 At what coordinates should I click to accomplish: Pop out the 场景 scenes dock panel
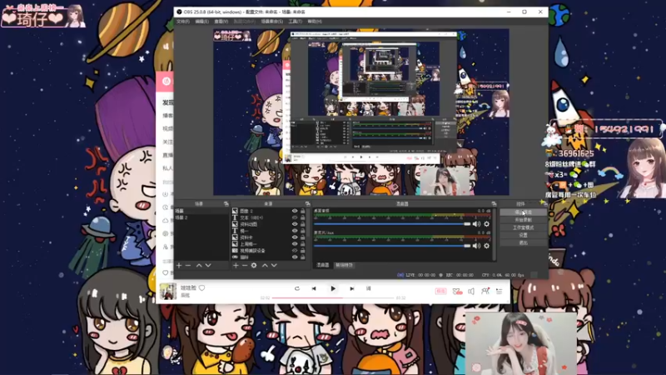[x=226, y=204]
